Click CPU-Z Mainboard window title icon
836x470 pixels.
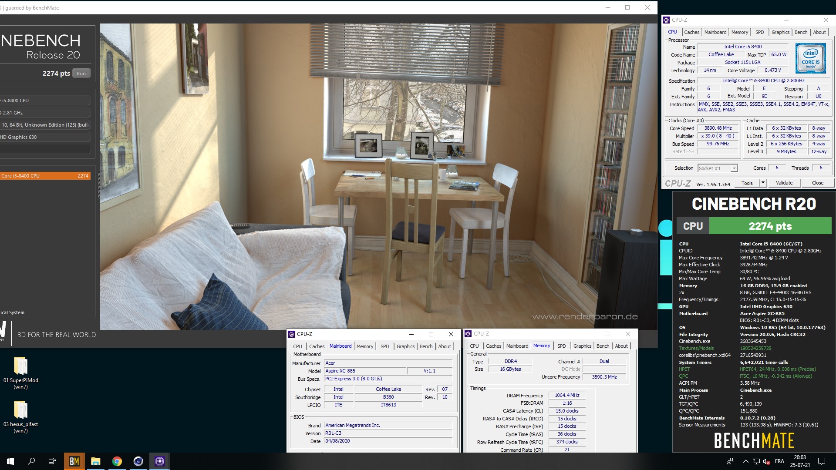click(x=291, y=334)
